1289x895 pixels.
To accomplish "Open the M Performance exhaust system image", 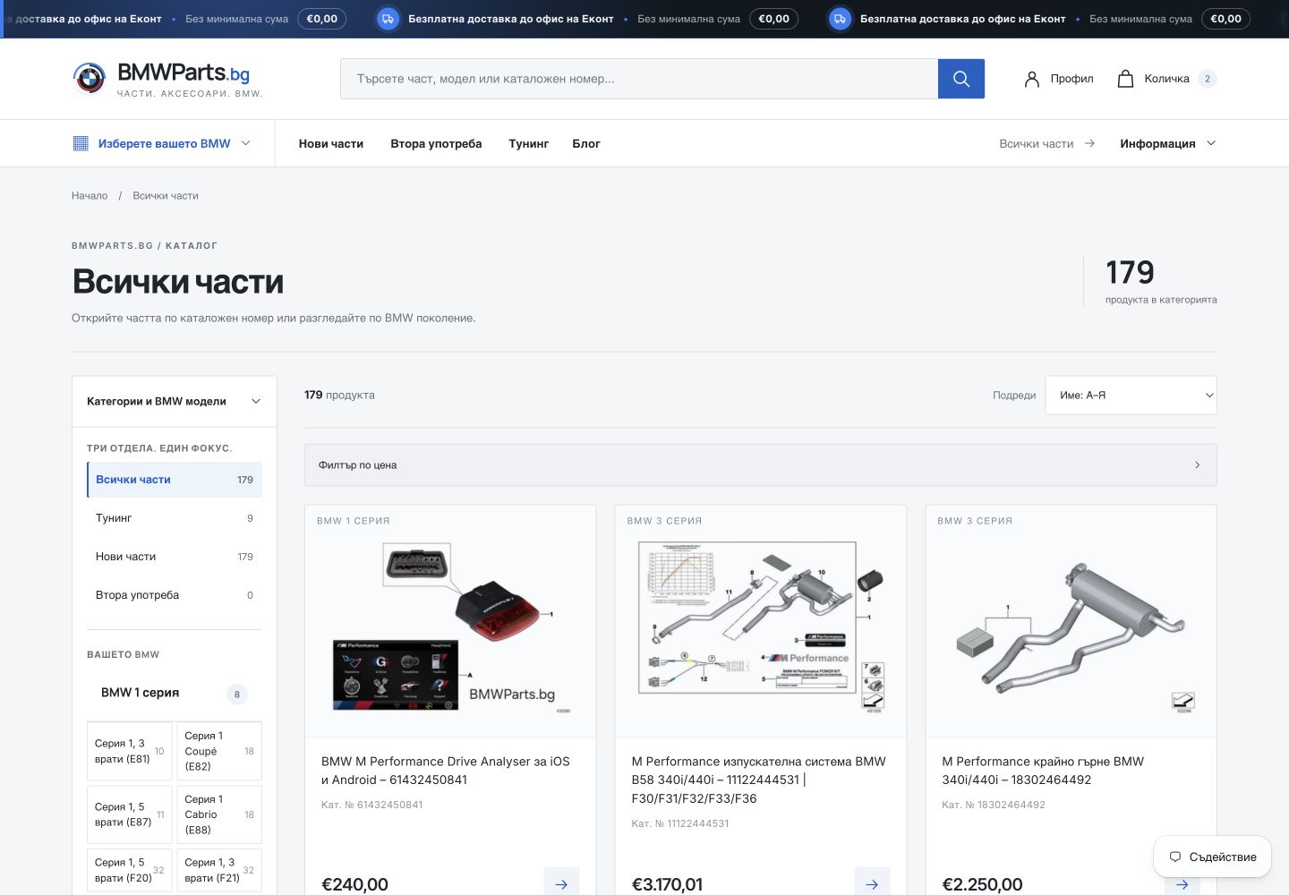I will pyautogui.click(x=761, y=626).
